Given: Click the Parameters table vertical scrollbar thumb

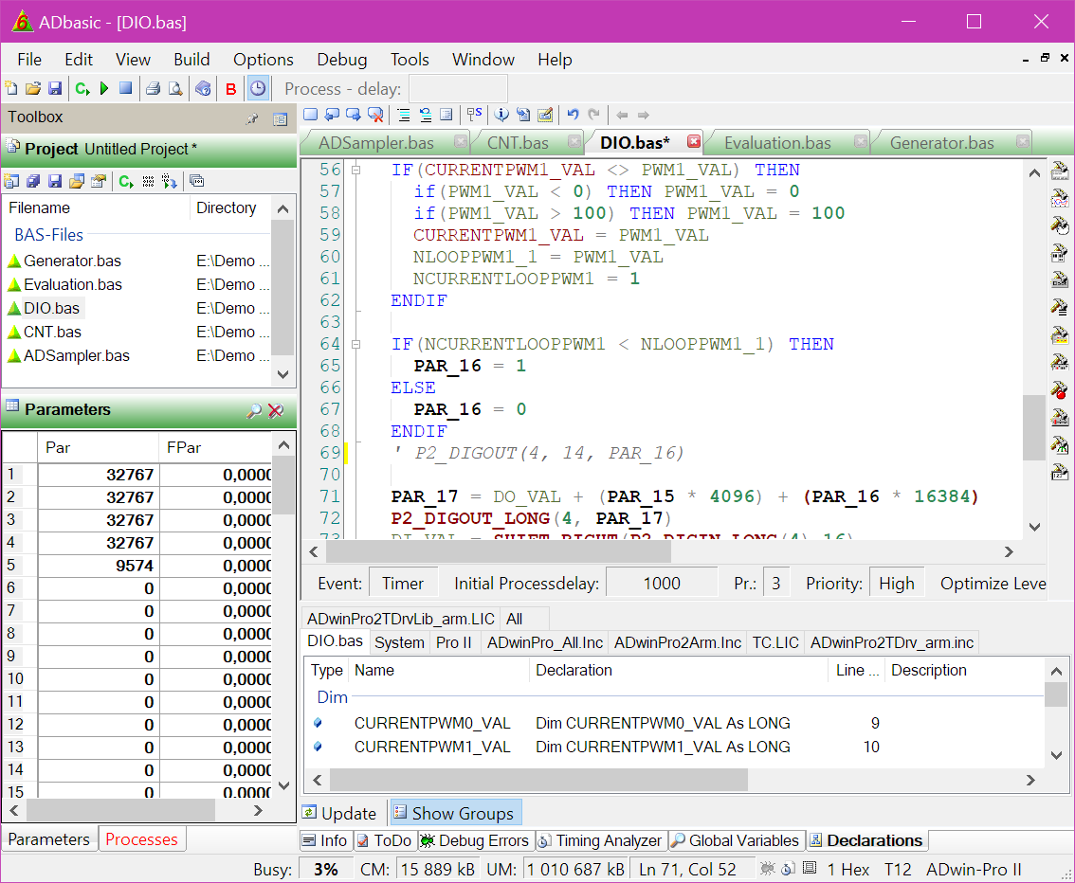Looking at the screenshot, I should tap(283, 486).
